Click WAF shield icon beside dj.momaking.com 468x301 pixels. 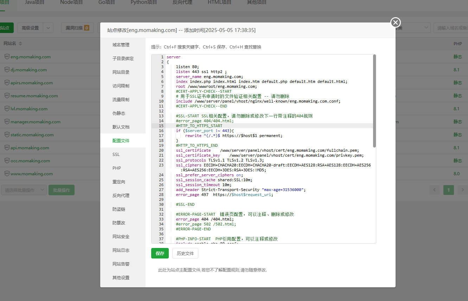[7, 70]
